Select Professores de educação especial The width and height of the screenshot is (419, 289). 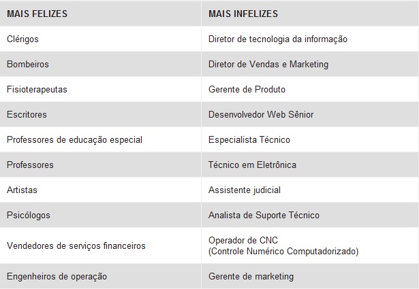[74, 139]
